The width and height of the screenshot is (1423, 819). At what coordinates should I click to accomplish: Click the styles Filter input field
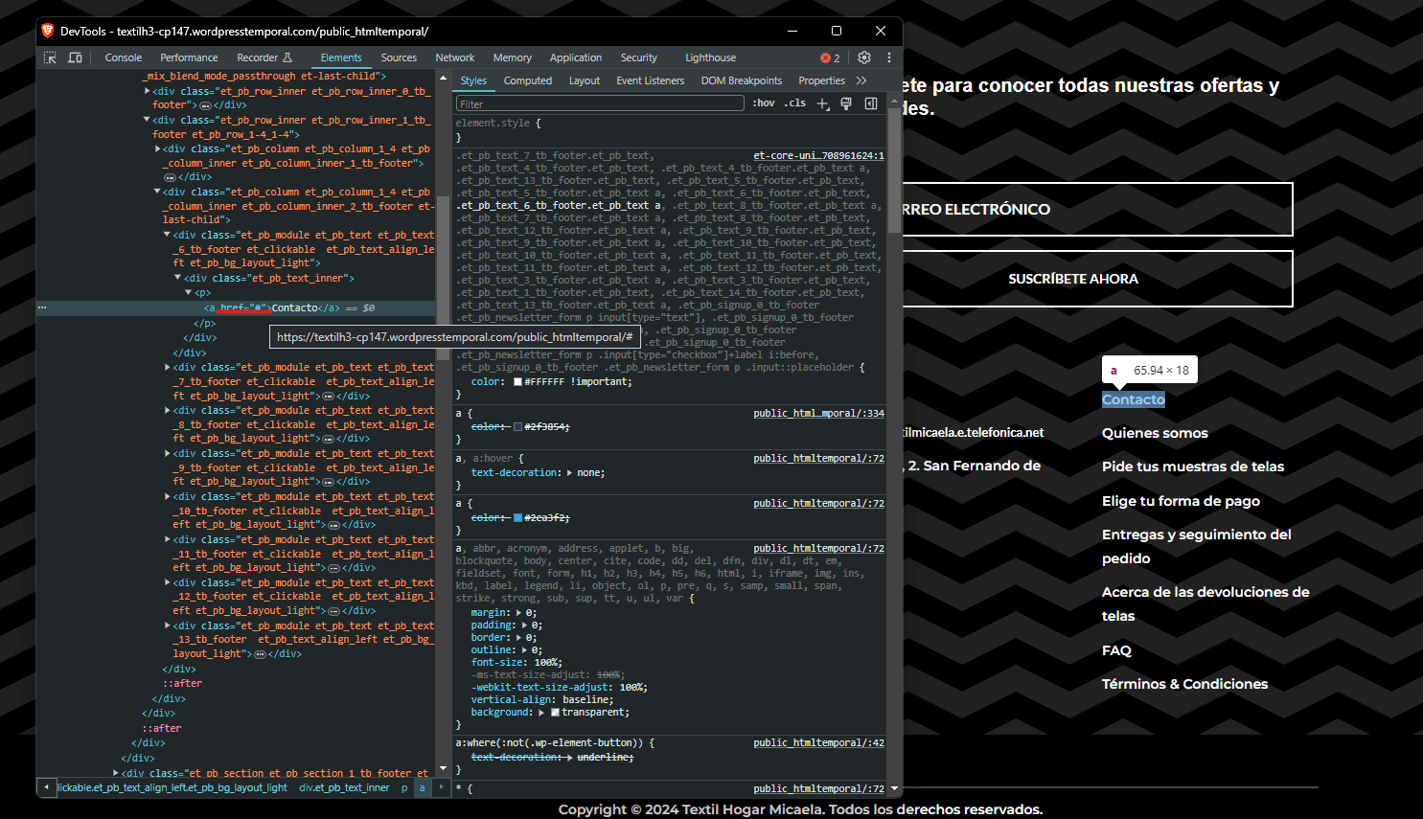(600, 103)
